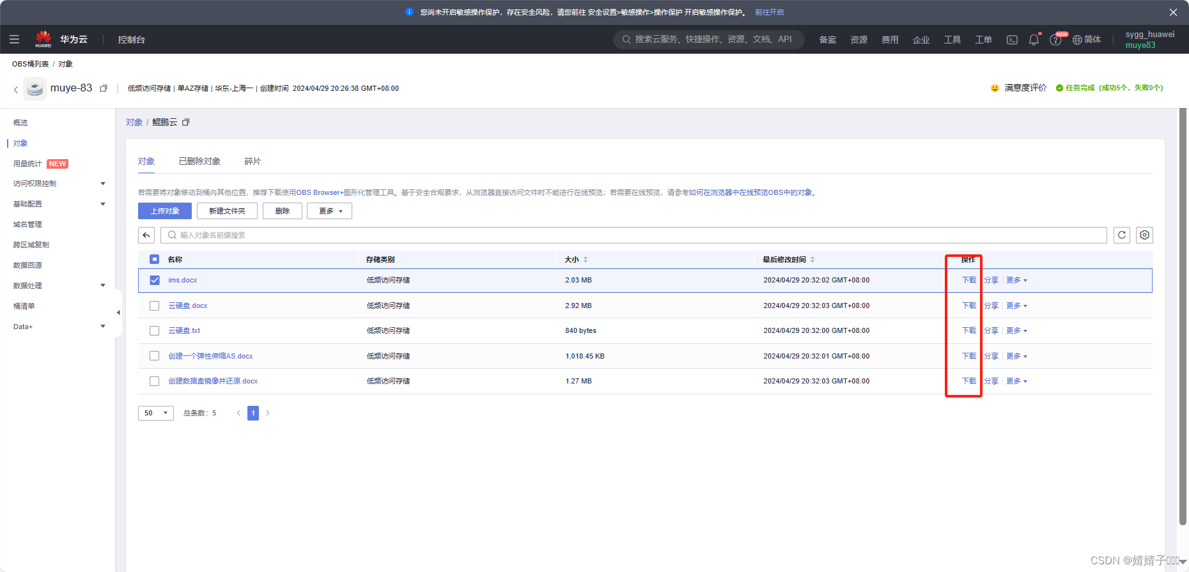The height and width of the screenshot is (572, 1189).
Task: Check the 云硬盘.docx checkbox
Action: click(x=154, y=305)
